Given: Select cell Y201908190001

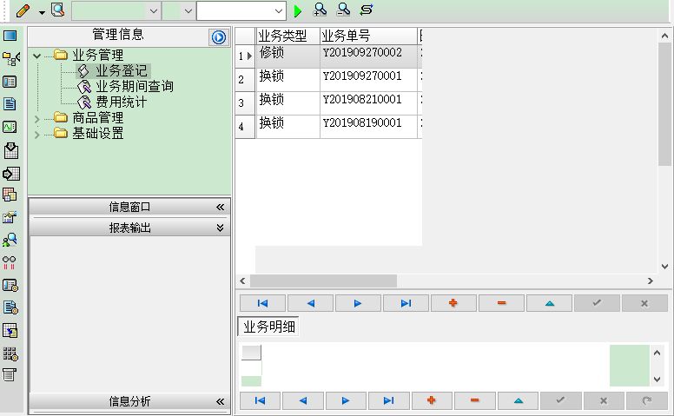Looking at the screenshot, I should point(368,126).
